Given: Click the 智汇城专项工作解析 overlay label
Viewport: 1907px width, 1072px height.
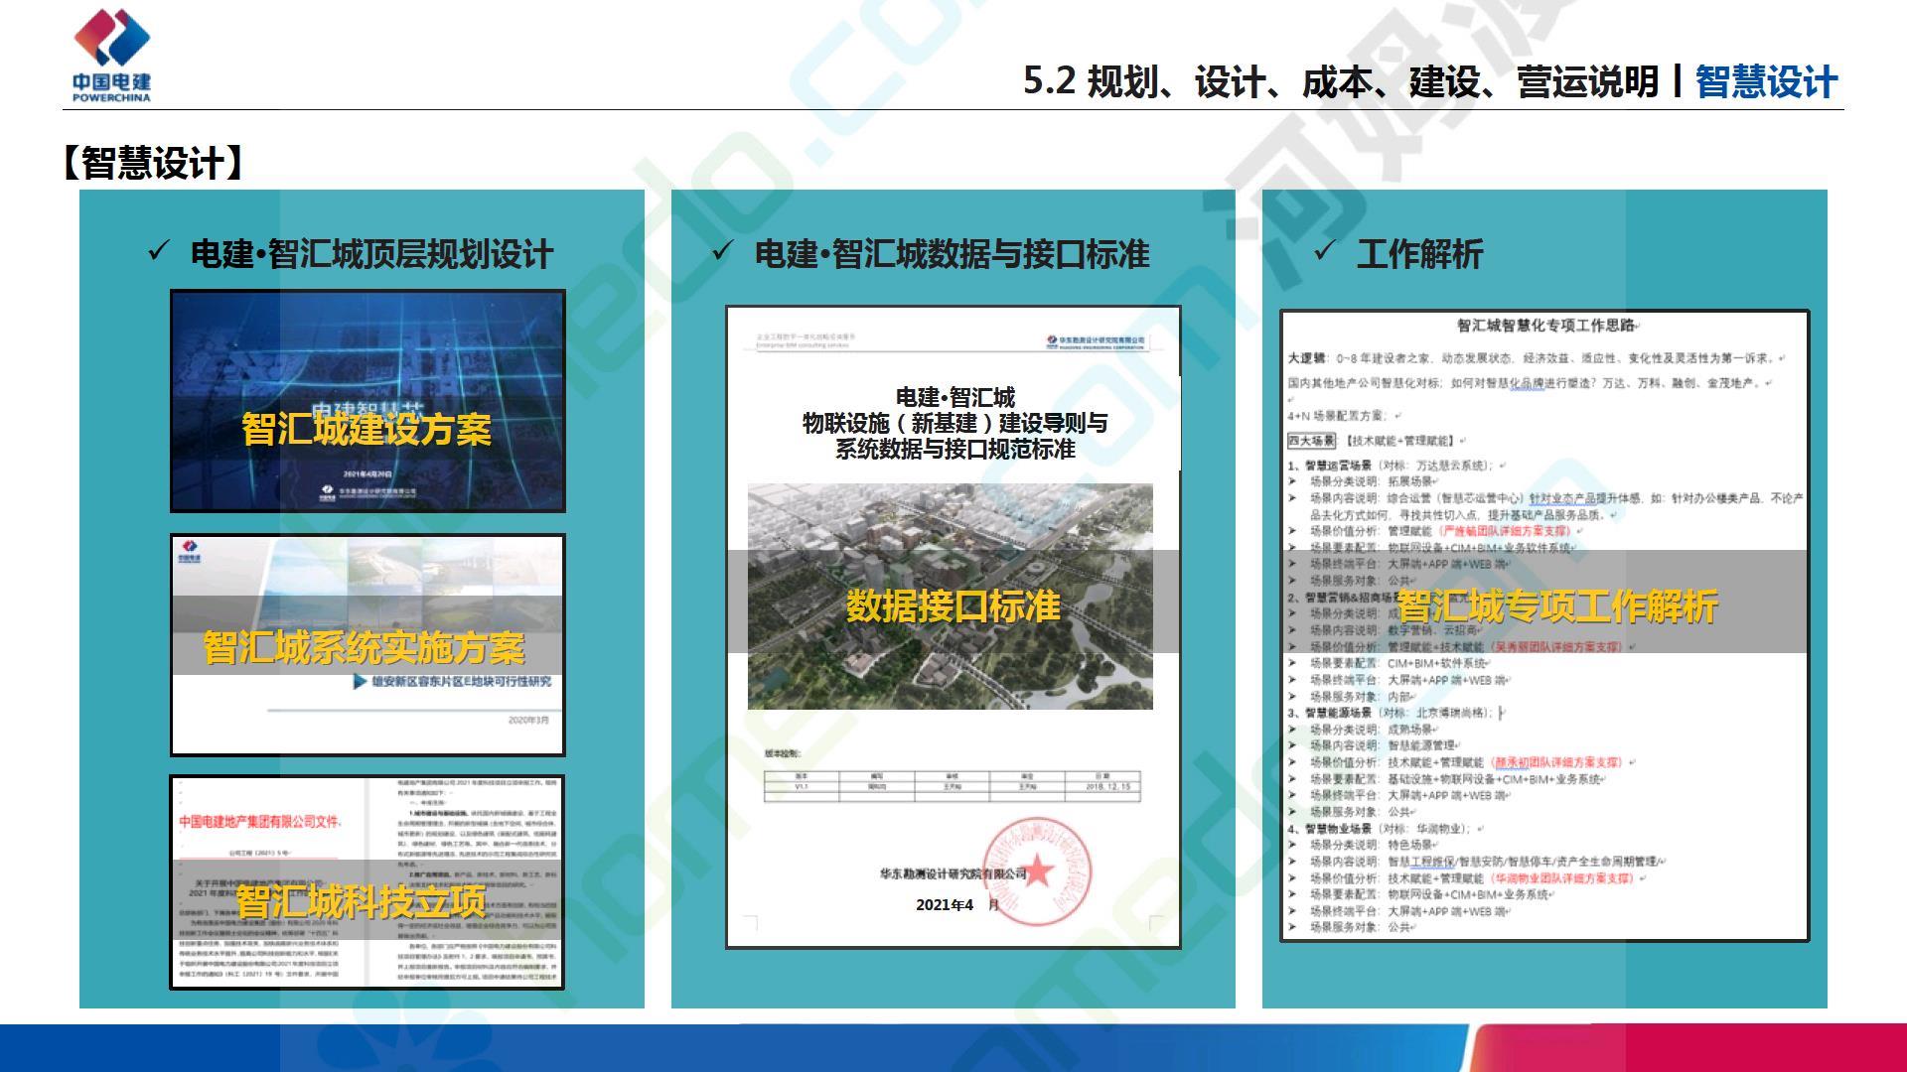Looking at the screenshot, I should click(x=1556, y=606).
